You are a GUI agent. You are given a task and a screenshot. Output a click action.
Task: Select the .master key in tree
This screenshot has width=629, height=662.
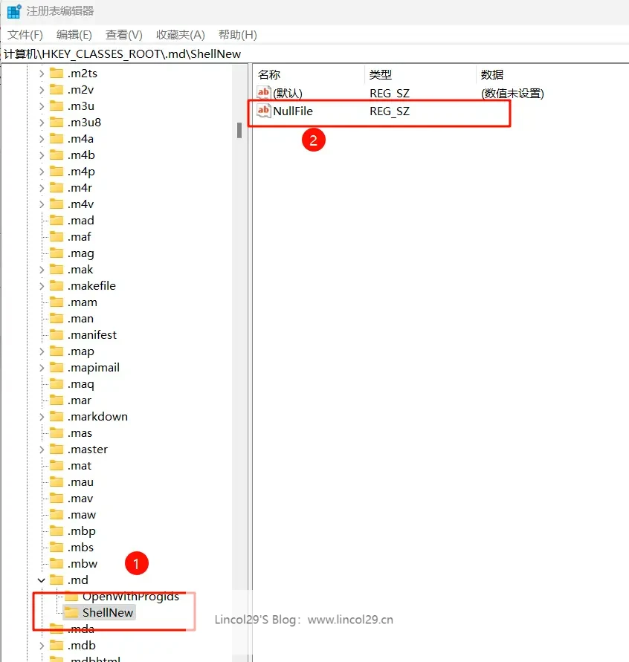click(88, 450)
